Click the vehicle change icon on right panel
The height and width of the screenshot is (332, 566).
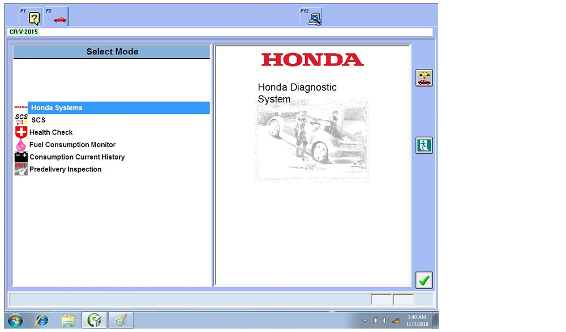(424, 78)
